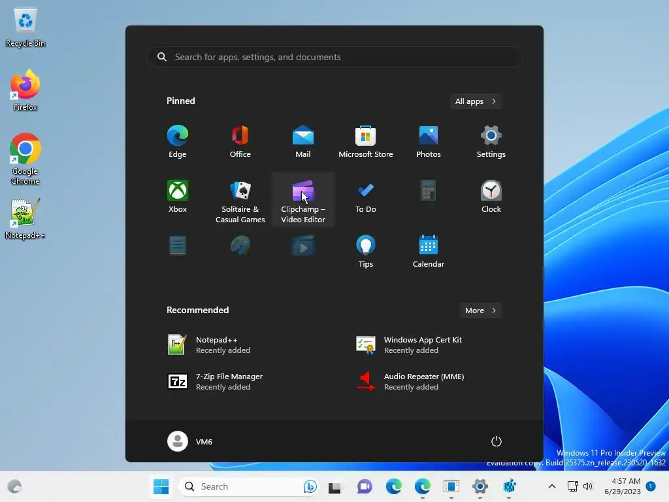The height and width of the screenshot is (502, 669).
Task: Open the Chat app on the taskbar
Action: pyautogui.click(x=365, y=486)
